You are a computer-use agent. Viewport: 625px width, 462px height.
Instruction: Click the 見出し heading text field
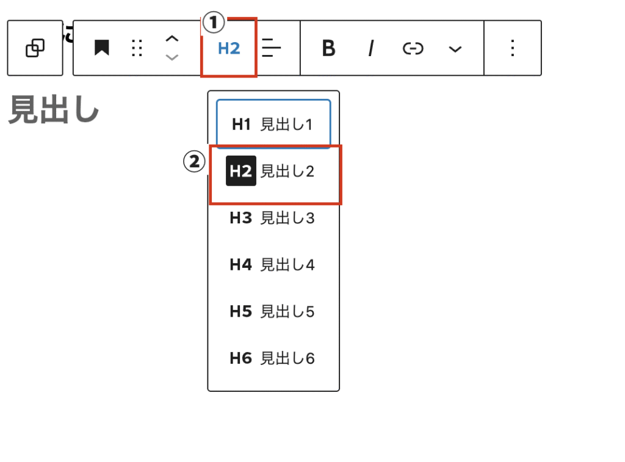tap(54, 110)
